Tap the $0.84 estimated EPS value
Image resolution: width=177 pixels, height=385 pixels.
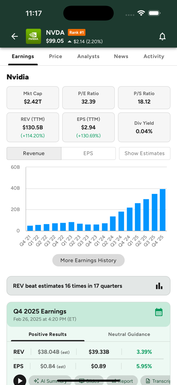click(x=53, y=366)
